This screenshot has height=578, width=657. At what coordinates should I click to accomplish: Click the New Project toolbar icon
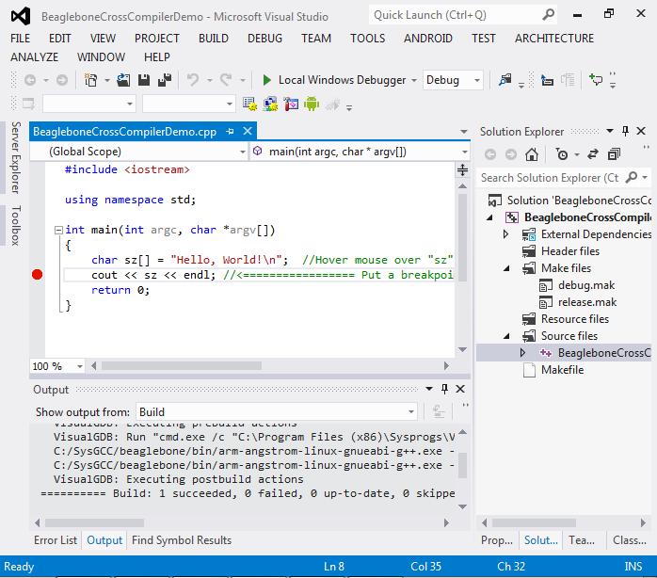(x=90, y=80)
